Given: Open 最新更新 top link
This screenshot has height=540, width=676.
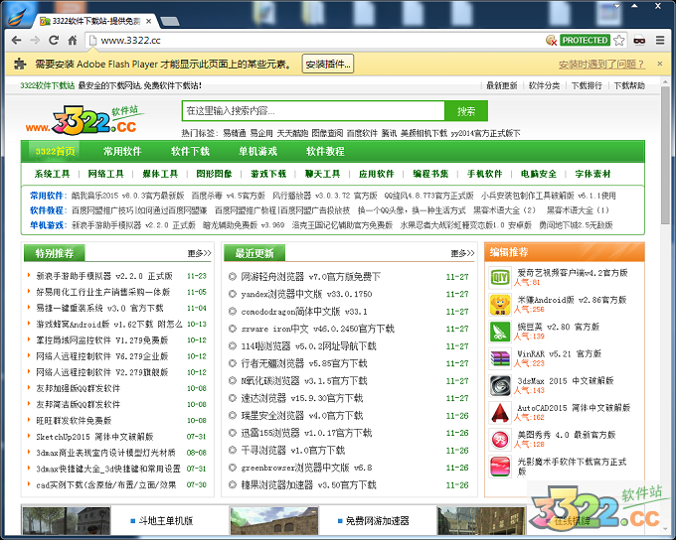Looking at the screenshot, I should click(502, 85).
